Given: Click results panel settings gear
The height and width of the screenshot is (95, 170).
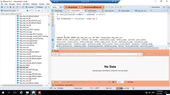Looking at the screenshot, I should click(113, 82).
